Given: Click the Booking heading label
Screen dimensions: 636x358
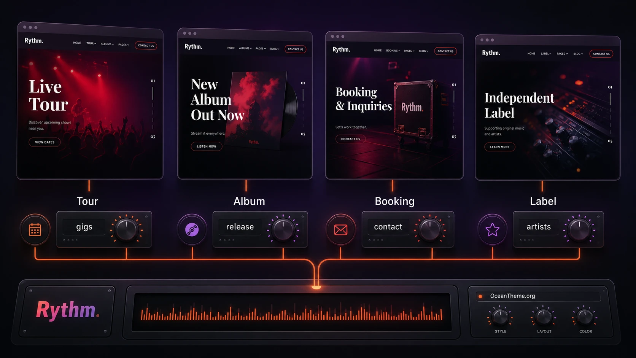Looking at the screenshot, I should (x=394, y=202).
